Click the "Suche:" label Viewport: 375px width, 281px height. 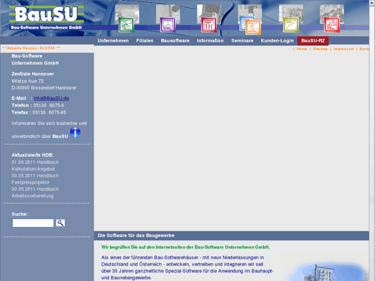[20, 214]
